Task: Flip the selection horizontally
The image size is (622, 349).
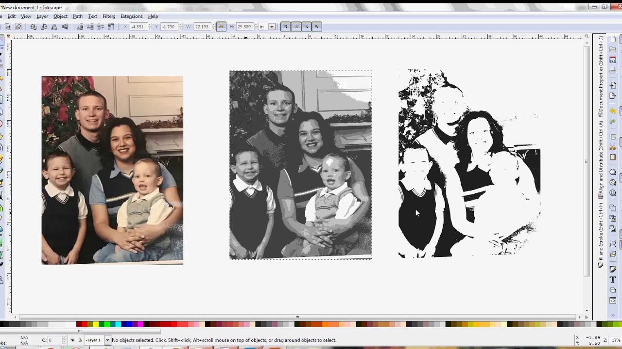Action: pyautogui.click(x=54, y=27)
